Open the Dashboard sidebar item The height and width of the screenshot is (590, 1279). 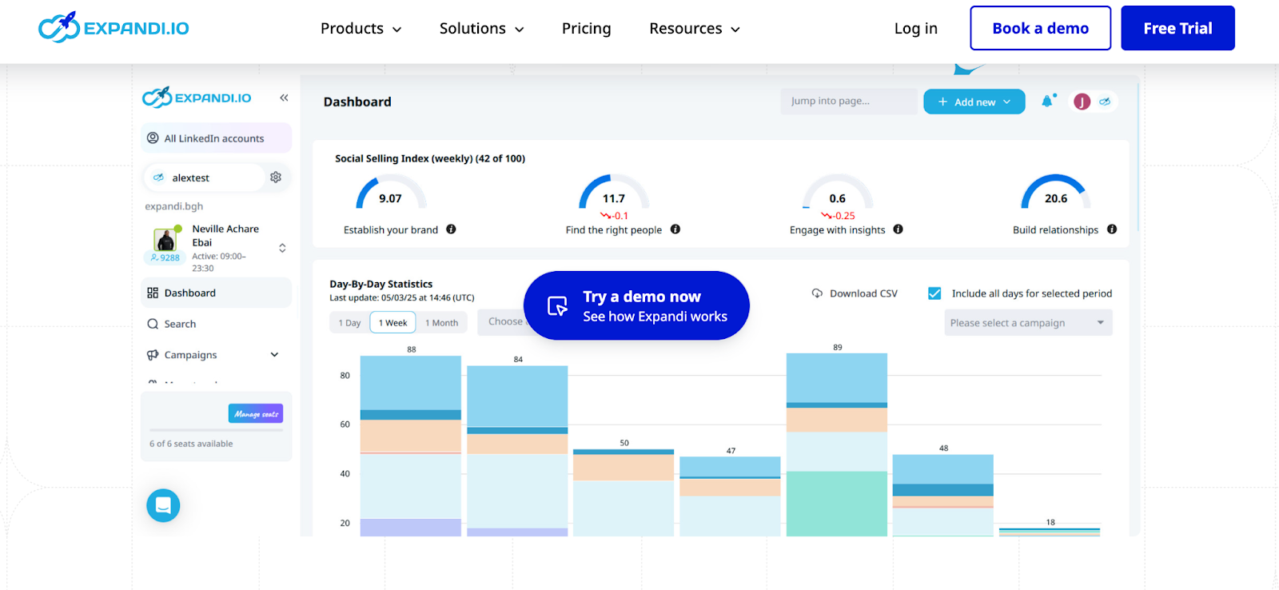coord(216,293)
